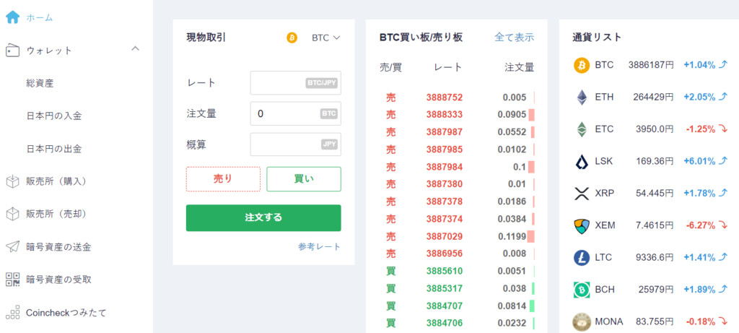The image size is (739, 333).
Task: Click sell order rate 3886956
Action: point(445,254)
